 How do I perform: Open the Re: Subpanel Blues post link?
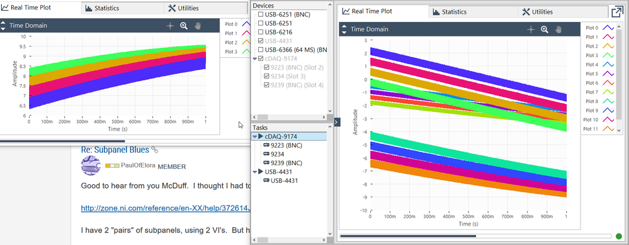click(115, 150)
